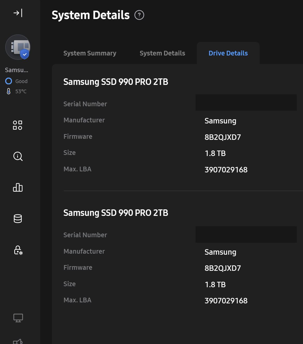This screenshot has width=303, height=344.
Task: Switch to System Details tab
Action: point(162,53)
